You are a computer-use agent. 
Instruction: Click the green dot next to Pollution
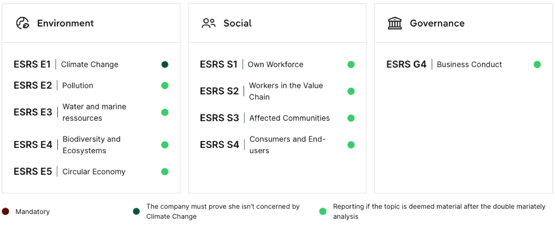click(x=165, y=86)
